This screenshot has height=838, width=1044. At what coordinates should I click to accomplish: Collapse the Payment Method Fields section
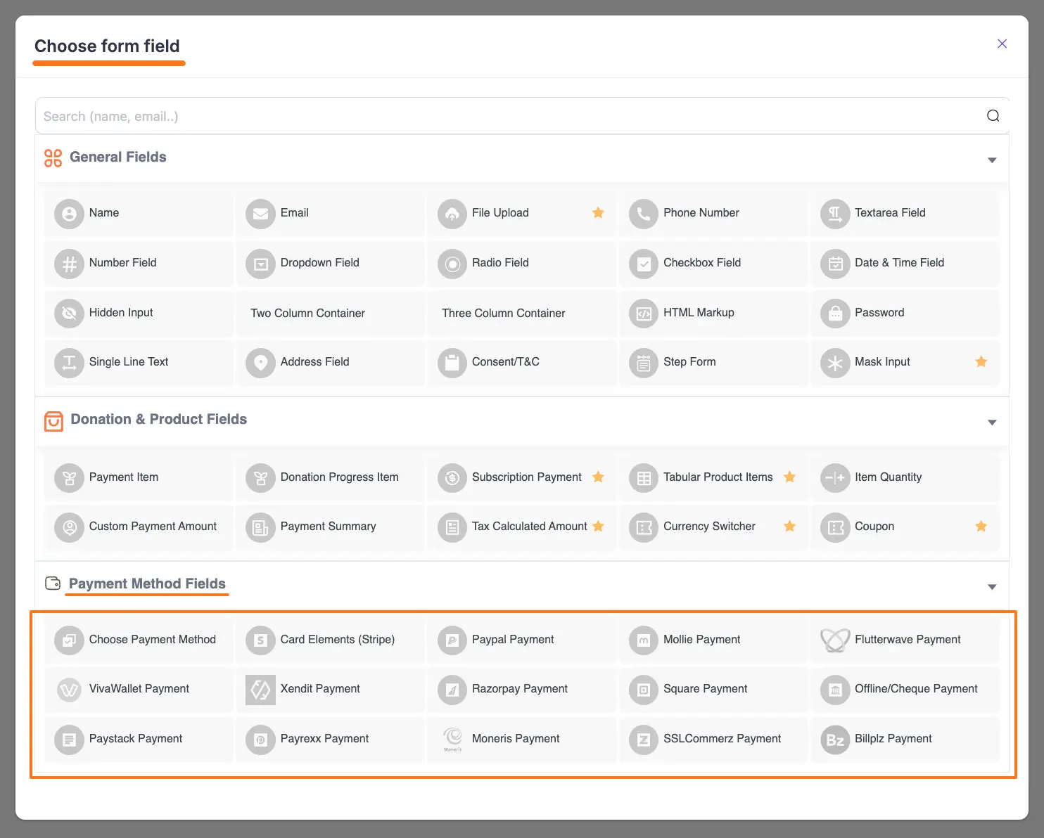pos(992,586)
